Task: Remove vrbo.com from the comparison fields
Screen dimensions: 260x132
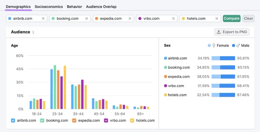Action: coord(173,19)
